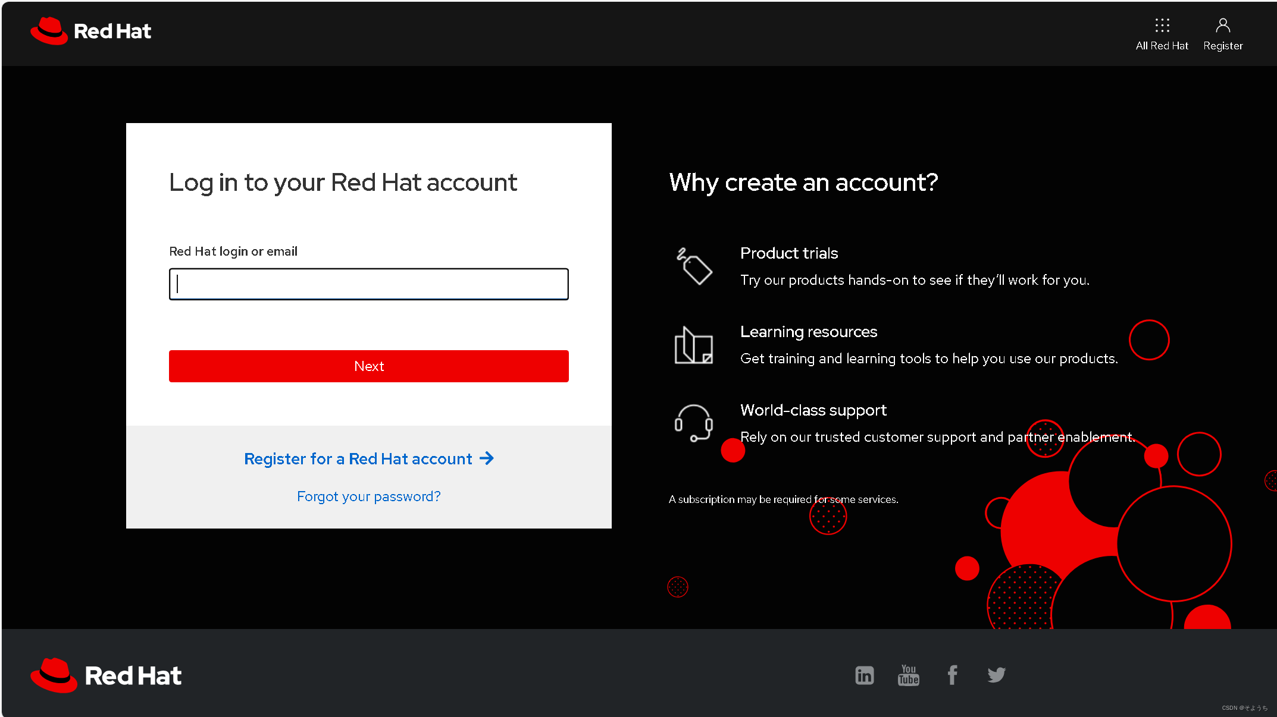The image size is (1277, 717).
Task: Click the Product trials tag icon
Action: [694, 266]
